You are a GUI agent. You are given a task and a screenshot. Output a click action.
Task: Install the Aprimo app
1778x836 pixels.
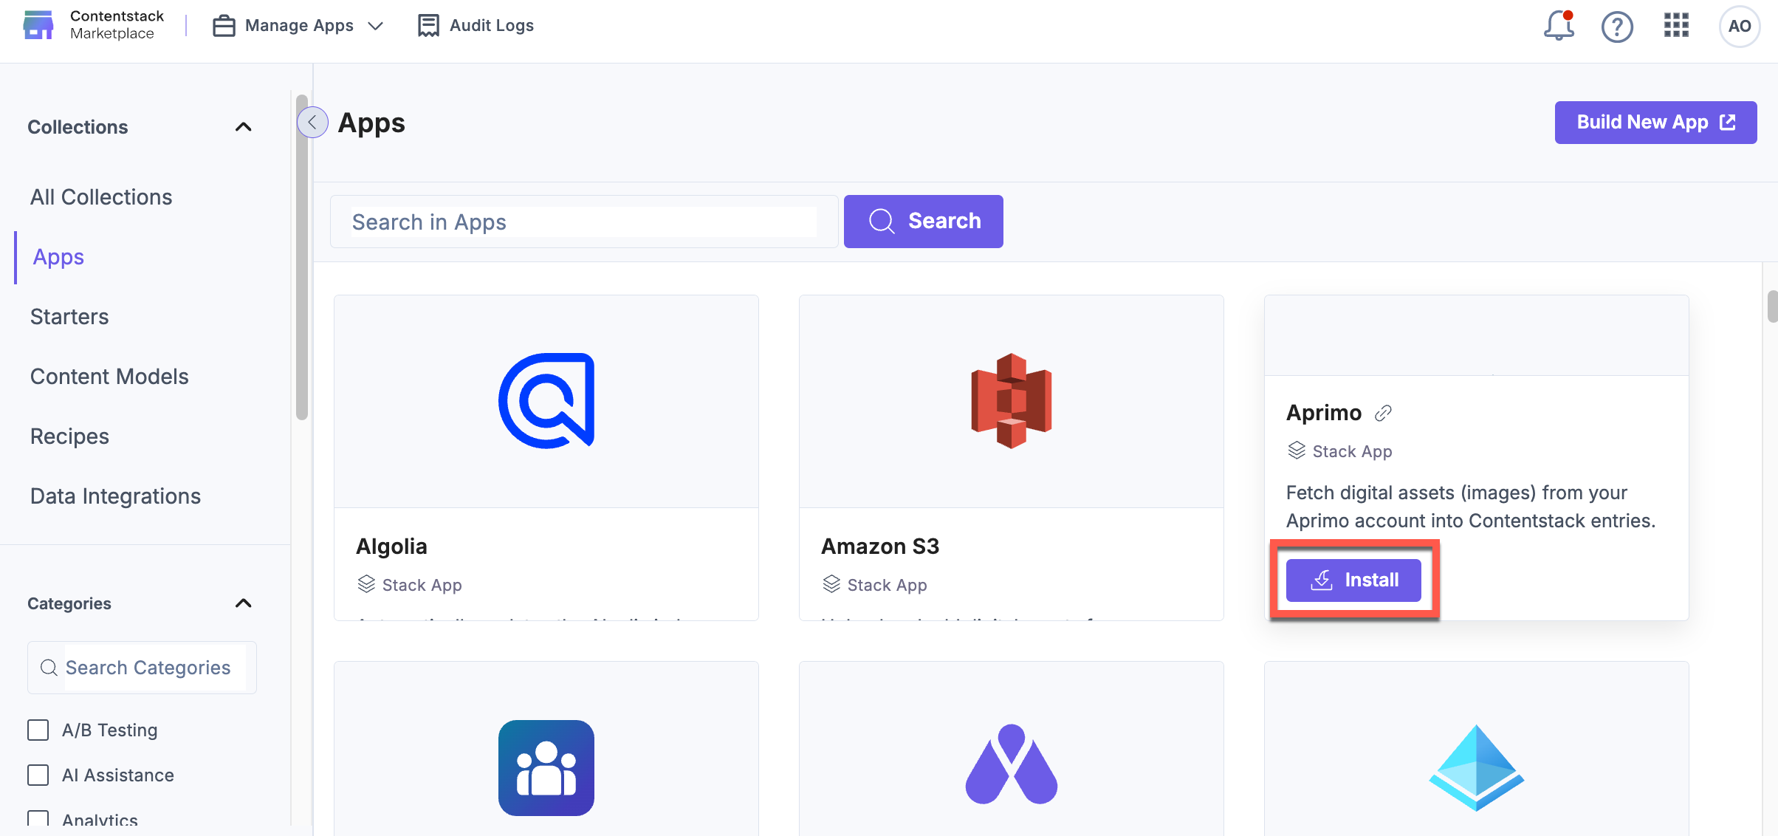tap(1353, 580)
